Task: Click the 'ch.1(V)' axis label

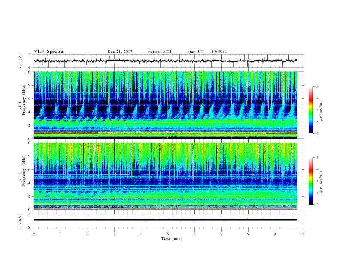Action: point(21,61)
